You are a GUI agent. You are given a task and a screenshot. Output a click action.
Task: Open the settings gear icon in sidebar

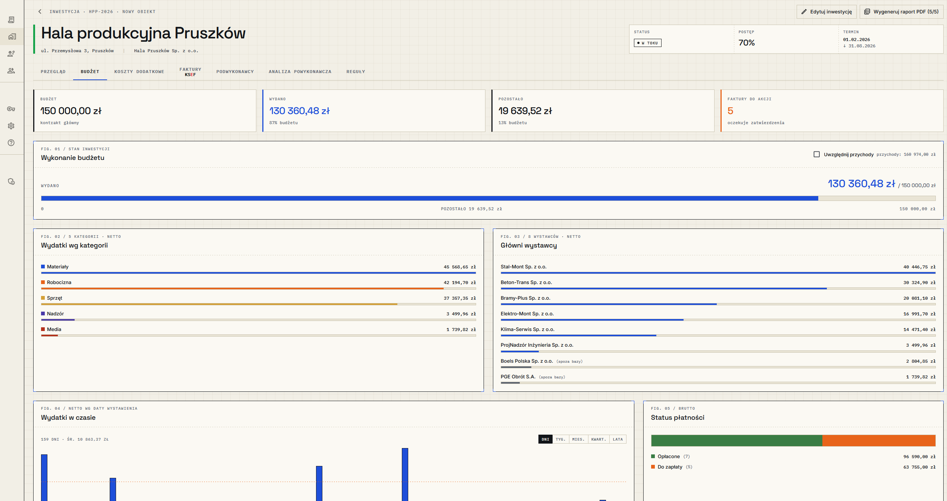[12, 126]
